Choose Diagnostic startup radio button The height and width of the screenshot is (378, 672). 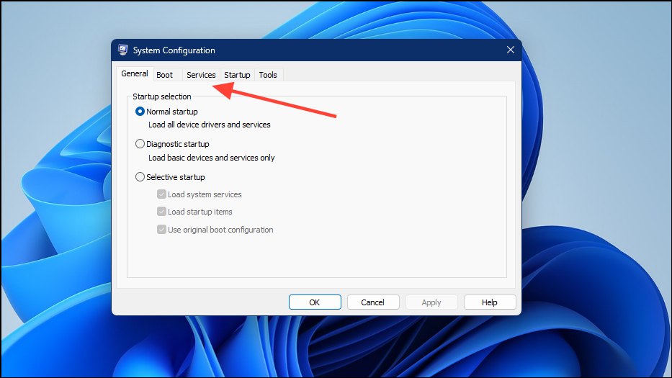[x=140, y=144]
